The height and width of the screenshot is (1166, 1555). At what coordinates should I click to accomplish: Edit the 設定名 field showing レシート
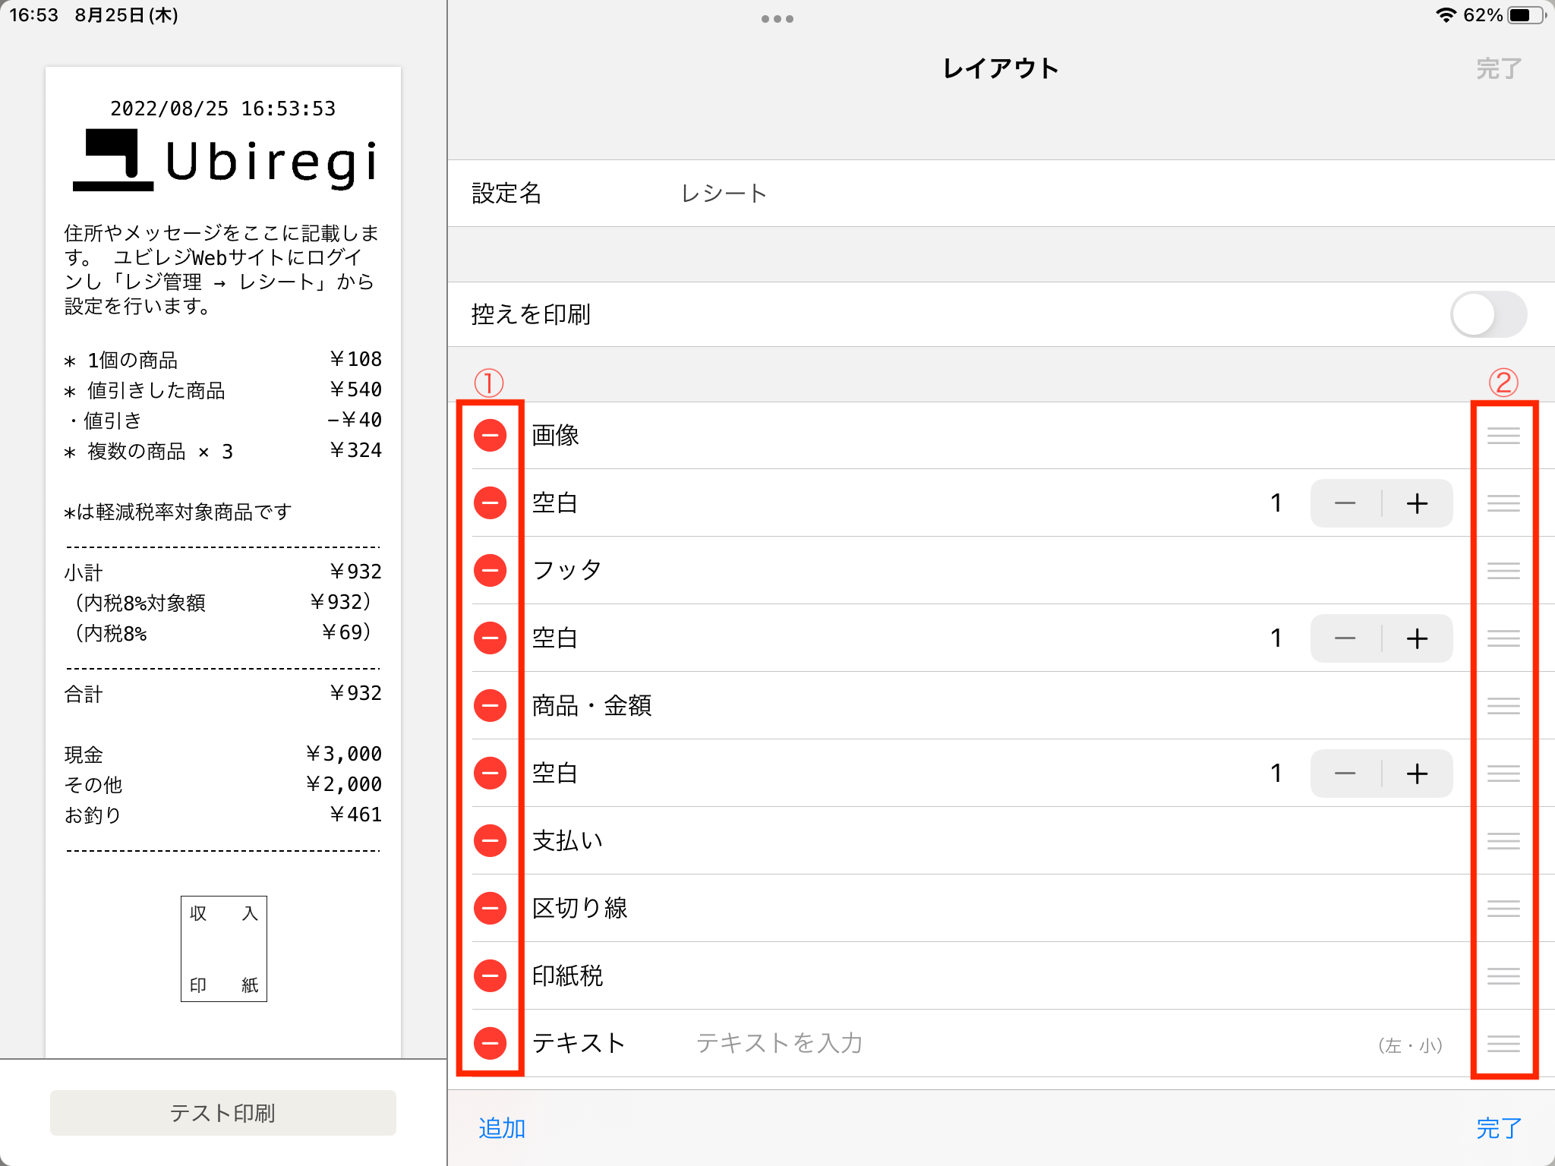[x=1001, y=193]
